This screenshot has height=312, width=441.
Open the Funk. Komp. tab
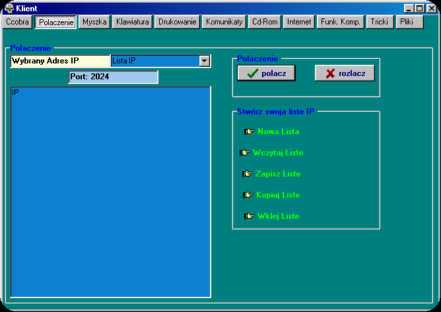tap(340, 22)
